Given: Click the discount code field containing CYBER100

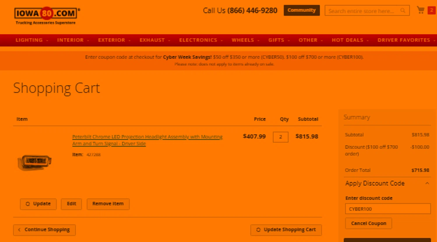Looking at the screenshot, I should coord(388,209).
